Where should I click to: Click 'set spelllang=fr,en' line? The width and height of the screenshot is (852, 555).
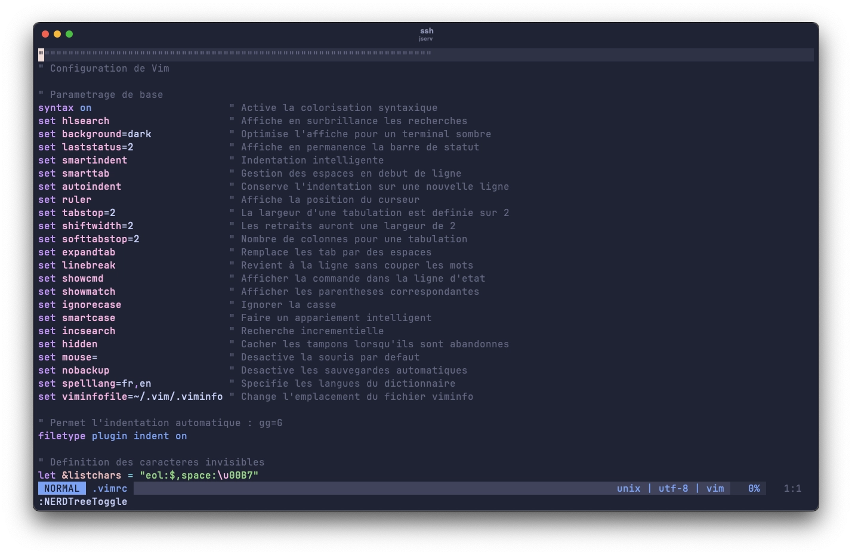pyautogui.click(x=95, y=384)
